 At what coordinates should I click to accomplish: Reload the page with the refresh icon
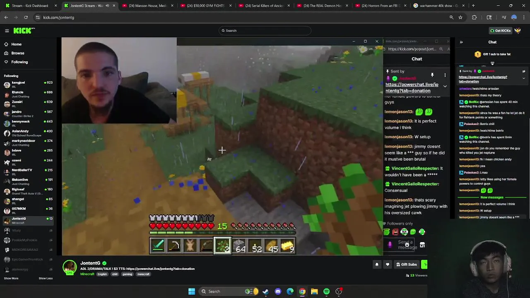(x=26, y=17)
